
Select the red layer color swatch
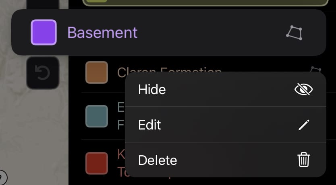[97, 163]
